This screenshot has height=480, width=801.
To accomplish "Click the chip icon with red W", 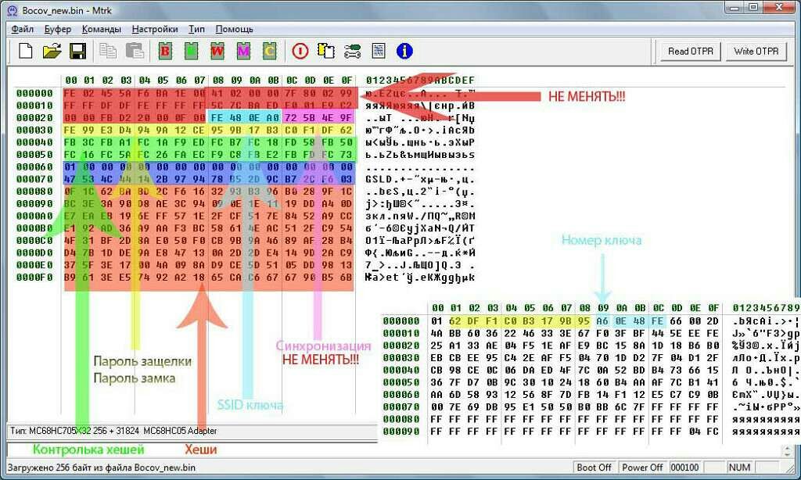I will click(x=217, y=51).
